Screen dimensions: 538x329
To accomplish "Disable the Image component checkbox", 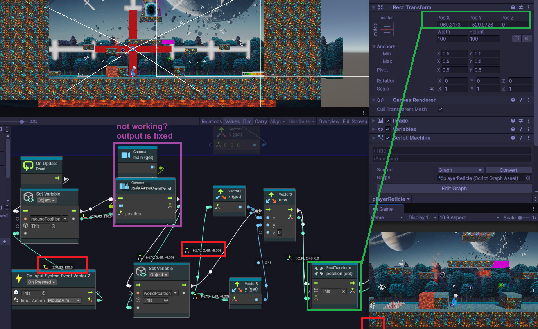I will click(388, 121).
